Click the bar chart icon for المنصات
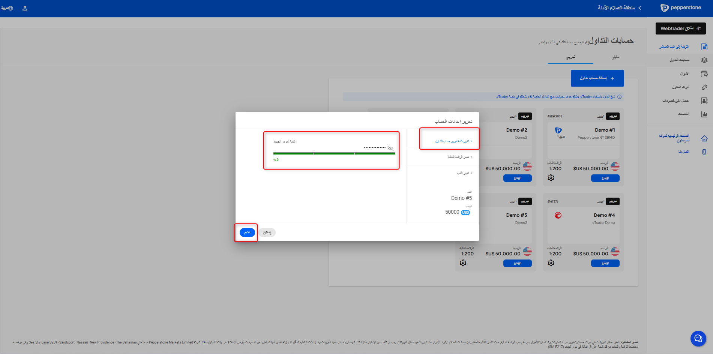This screenshot has height=354, width=713. [704, 114]
